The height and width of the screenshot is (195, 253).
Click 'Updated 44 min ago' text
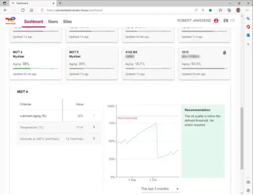(x=137, y=37)
